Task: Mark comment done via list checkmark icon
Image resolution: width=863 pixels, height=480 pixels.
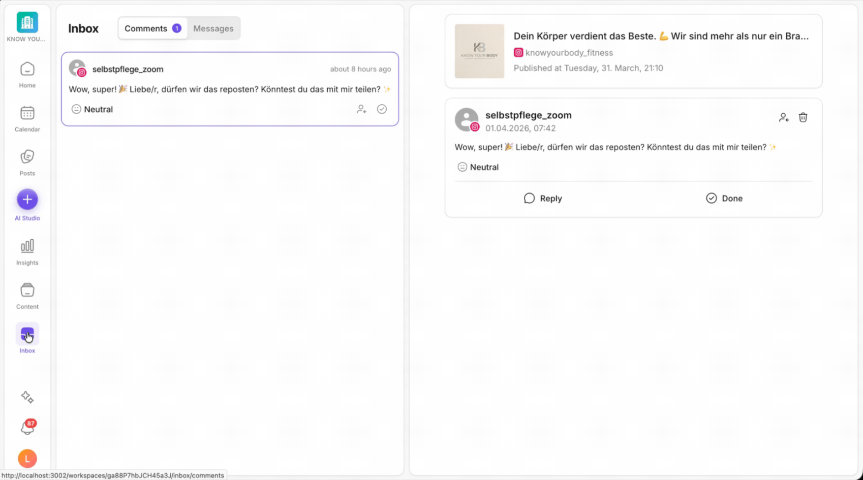Action: [x=382, y=109]
